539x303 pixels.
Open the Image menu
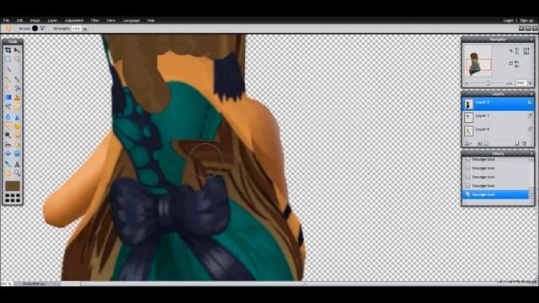[35, 20]
